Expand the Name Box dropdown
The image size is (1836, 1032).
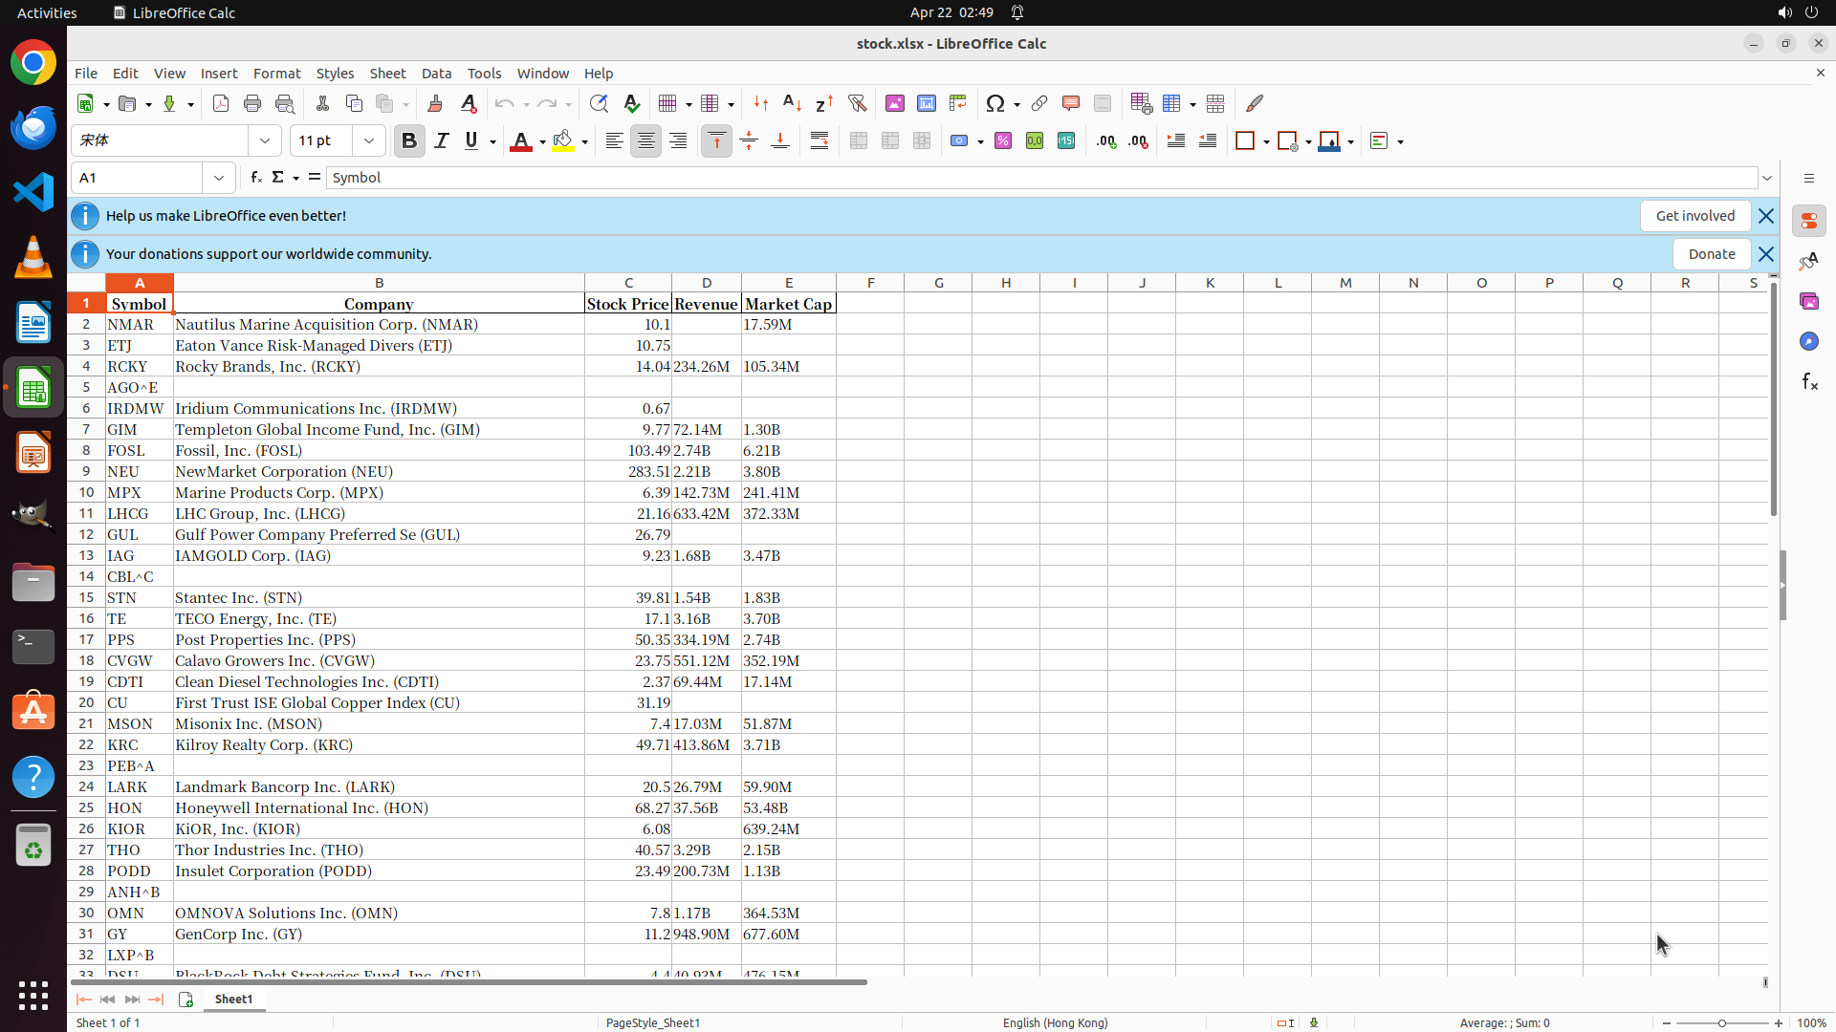tap(219, 178)
